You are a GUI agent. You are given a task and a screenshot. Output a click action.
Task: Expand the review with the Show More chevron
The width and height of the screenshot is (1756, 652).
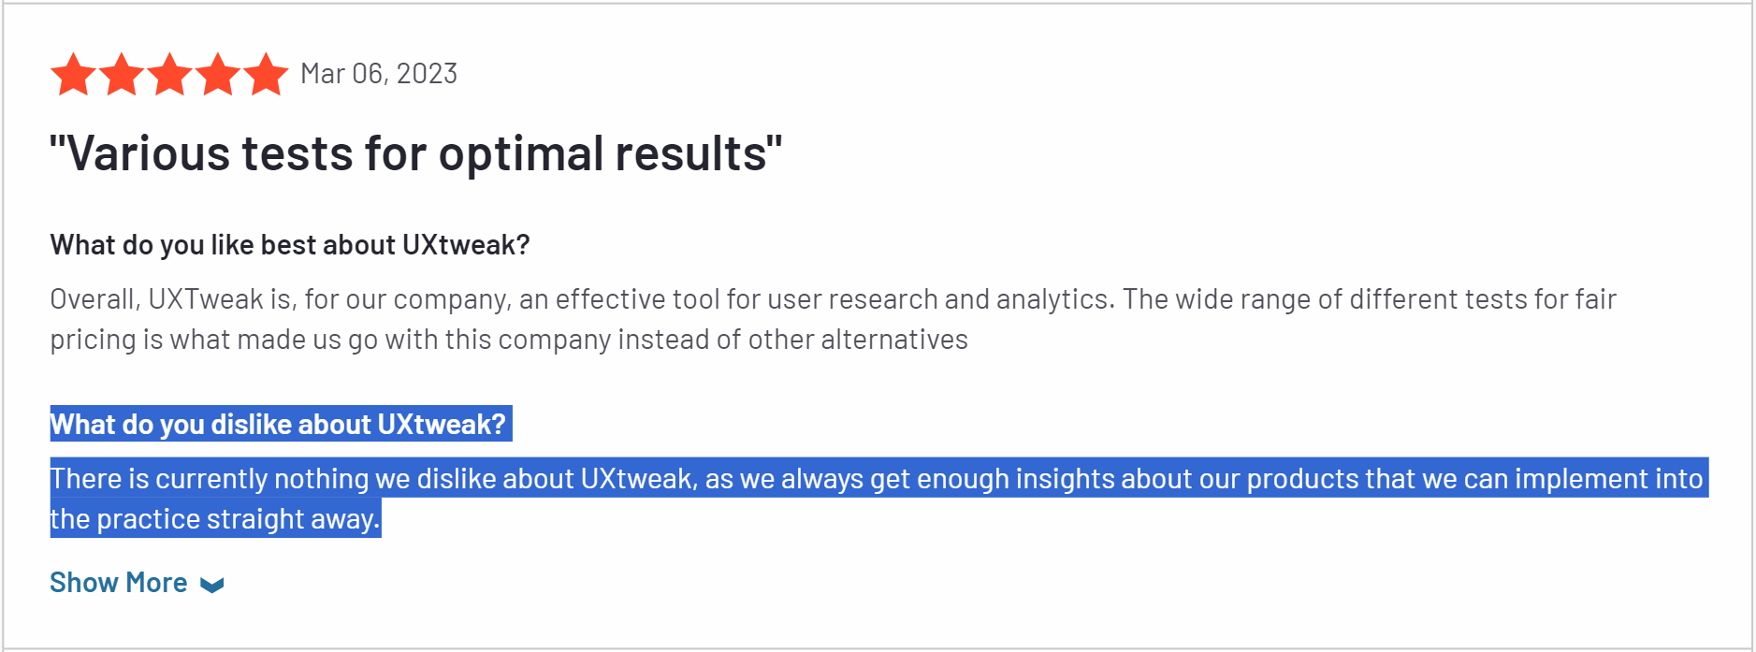point(212,585)
